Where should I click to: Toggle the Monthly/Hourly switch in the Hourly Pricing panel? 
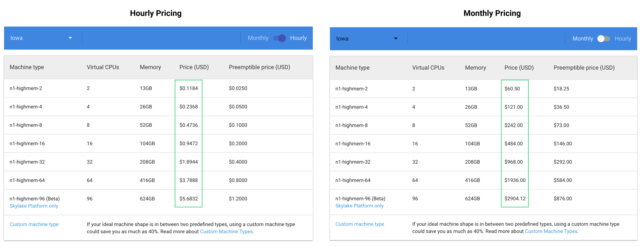279,38
